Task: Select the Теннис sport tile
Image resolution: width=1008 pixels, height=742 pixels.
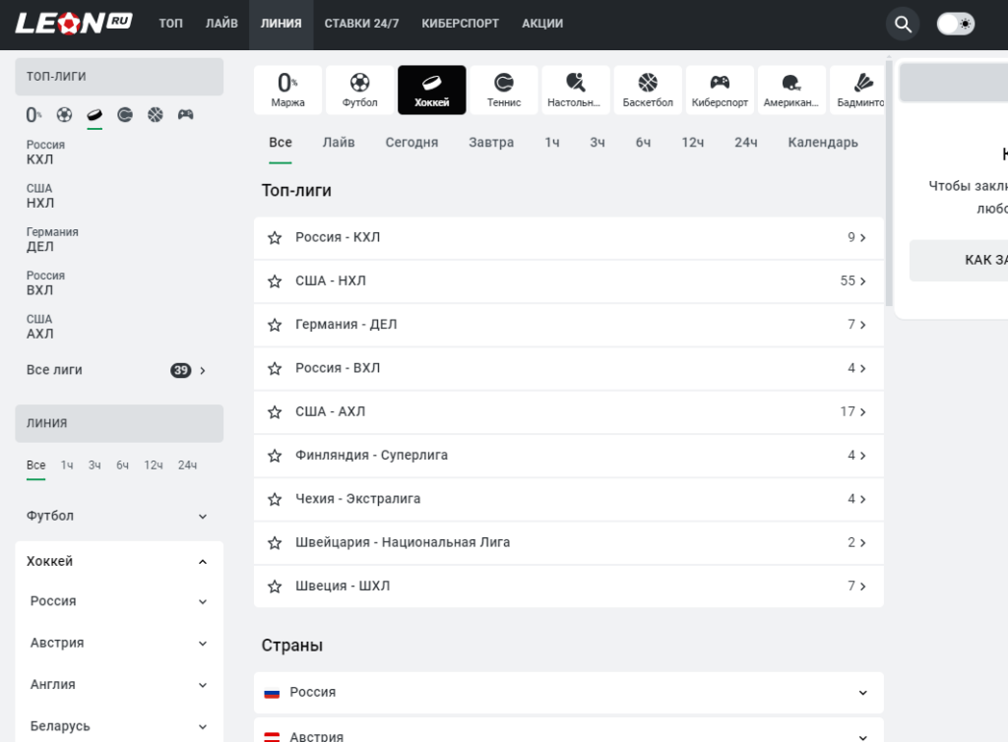Action: pyautogui.click(x=504, y=90)
